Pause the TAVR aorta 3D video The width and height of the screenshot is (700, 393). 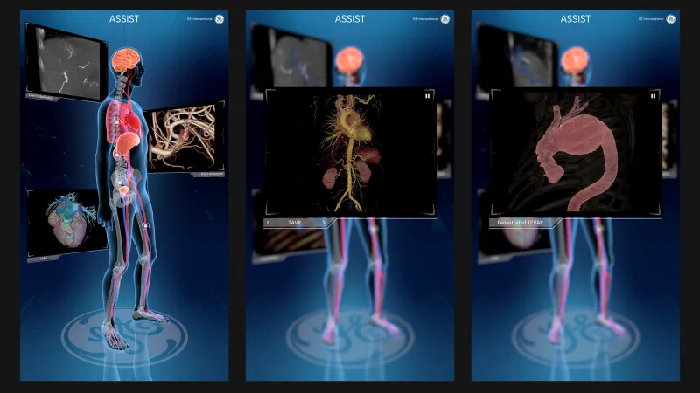coord(427,97)
